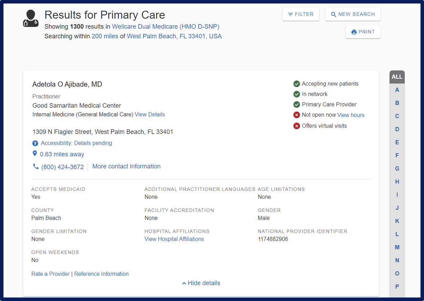Select the ALL tab in alphabet index
Screen dimensions: 424x301
(397, 77)
